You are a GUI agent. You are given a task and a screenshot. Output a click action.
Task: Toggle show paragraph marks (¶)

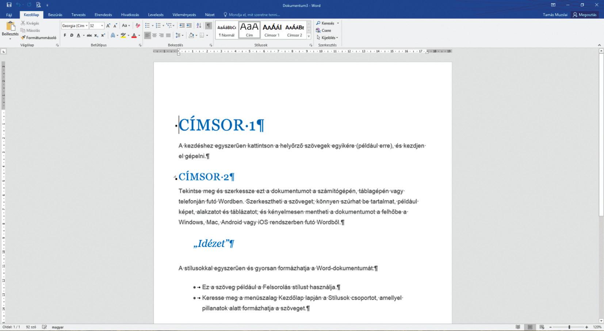209,26
